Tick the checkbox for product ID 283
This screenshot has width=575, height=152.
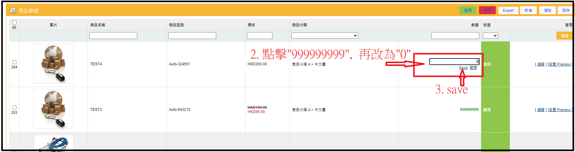point(14,107)
